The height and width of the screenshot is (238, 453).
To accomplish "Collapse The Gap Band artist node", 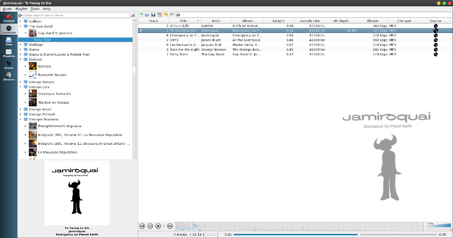I will 20,26.
